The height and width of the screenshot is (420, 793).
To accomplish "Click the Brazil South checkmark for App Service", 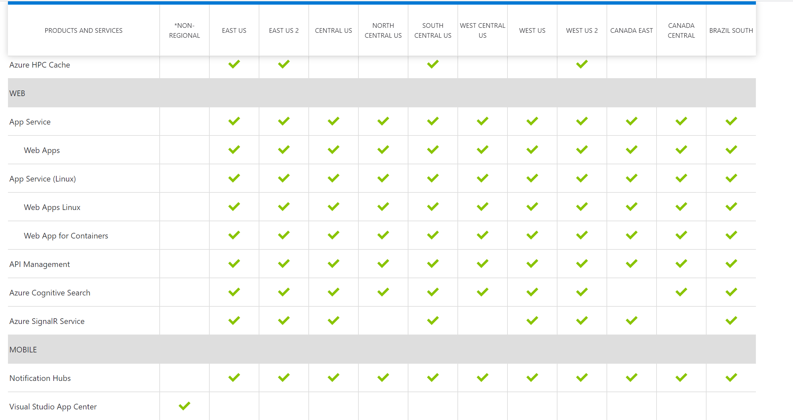I will click(x=730, y=122).
